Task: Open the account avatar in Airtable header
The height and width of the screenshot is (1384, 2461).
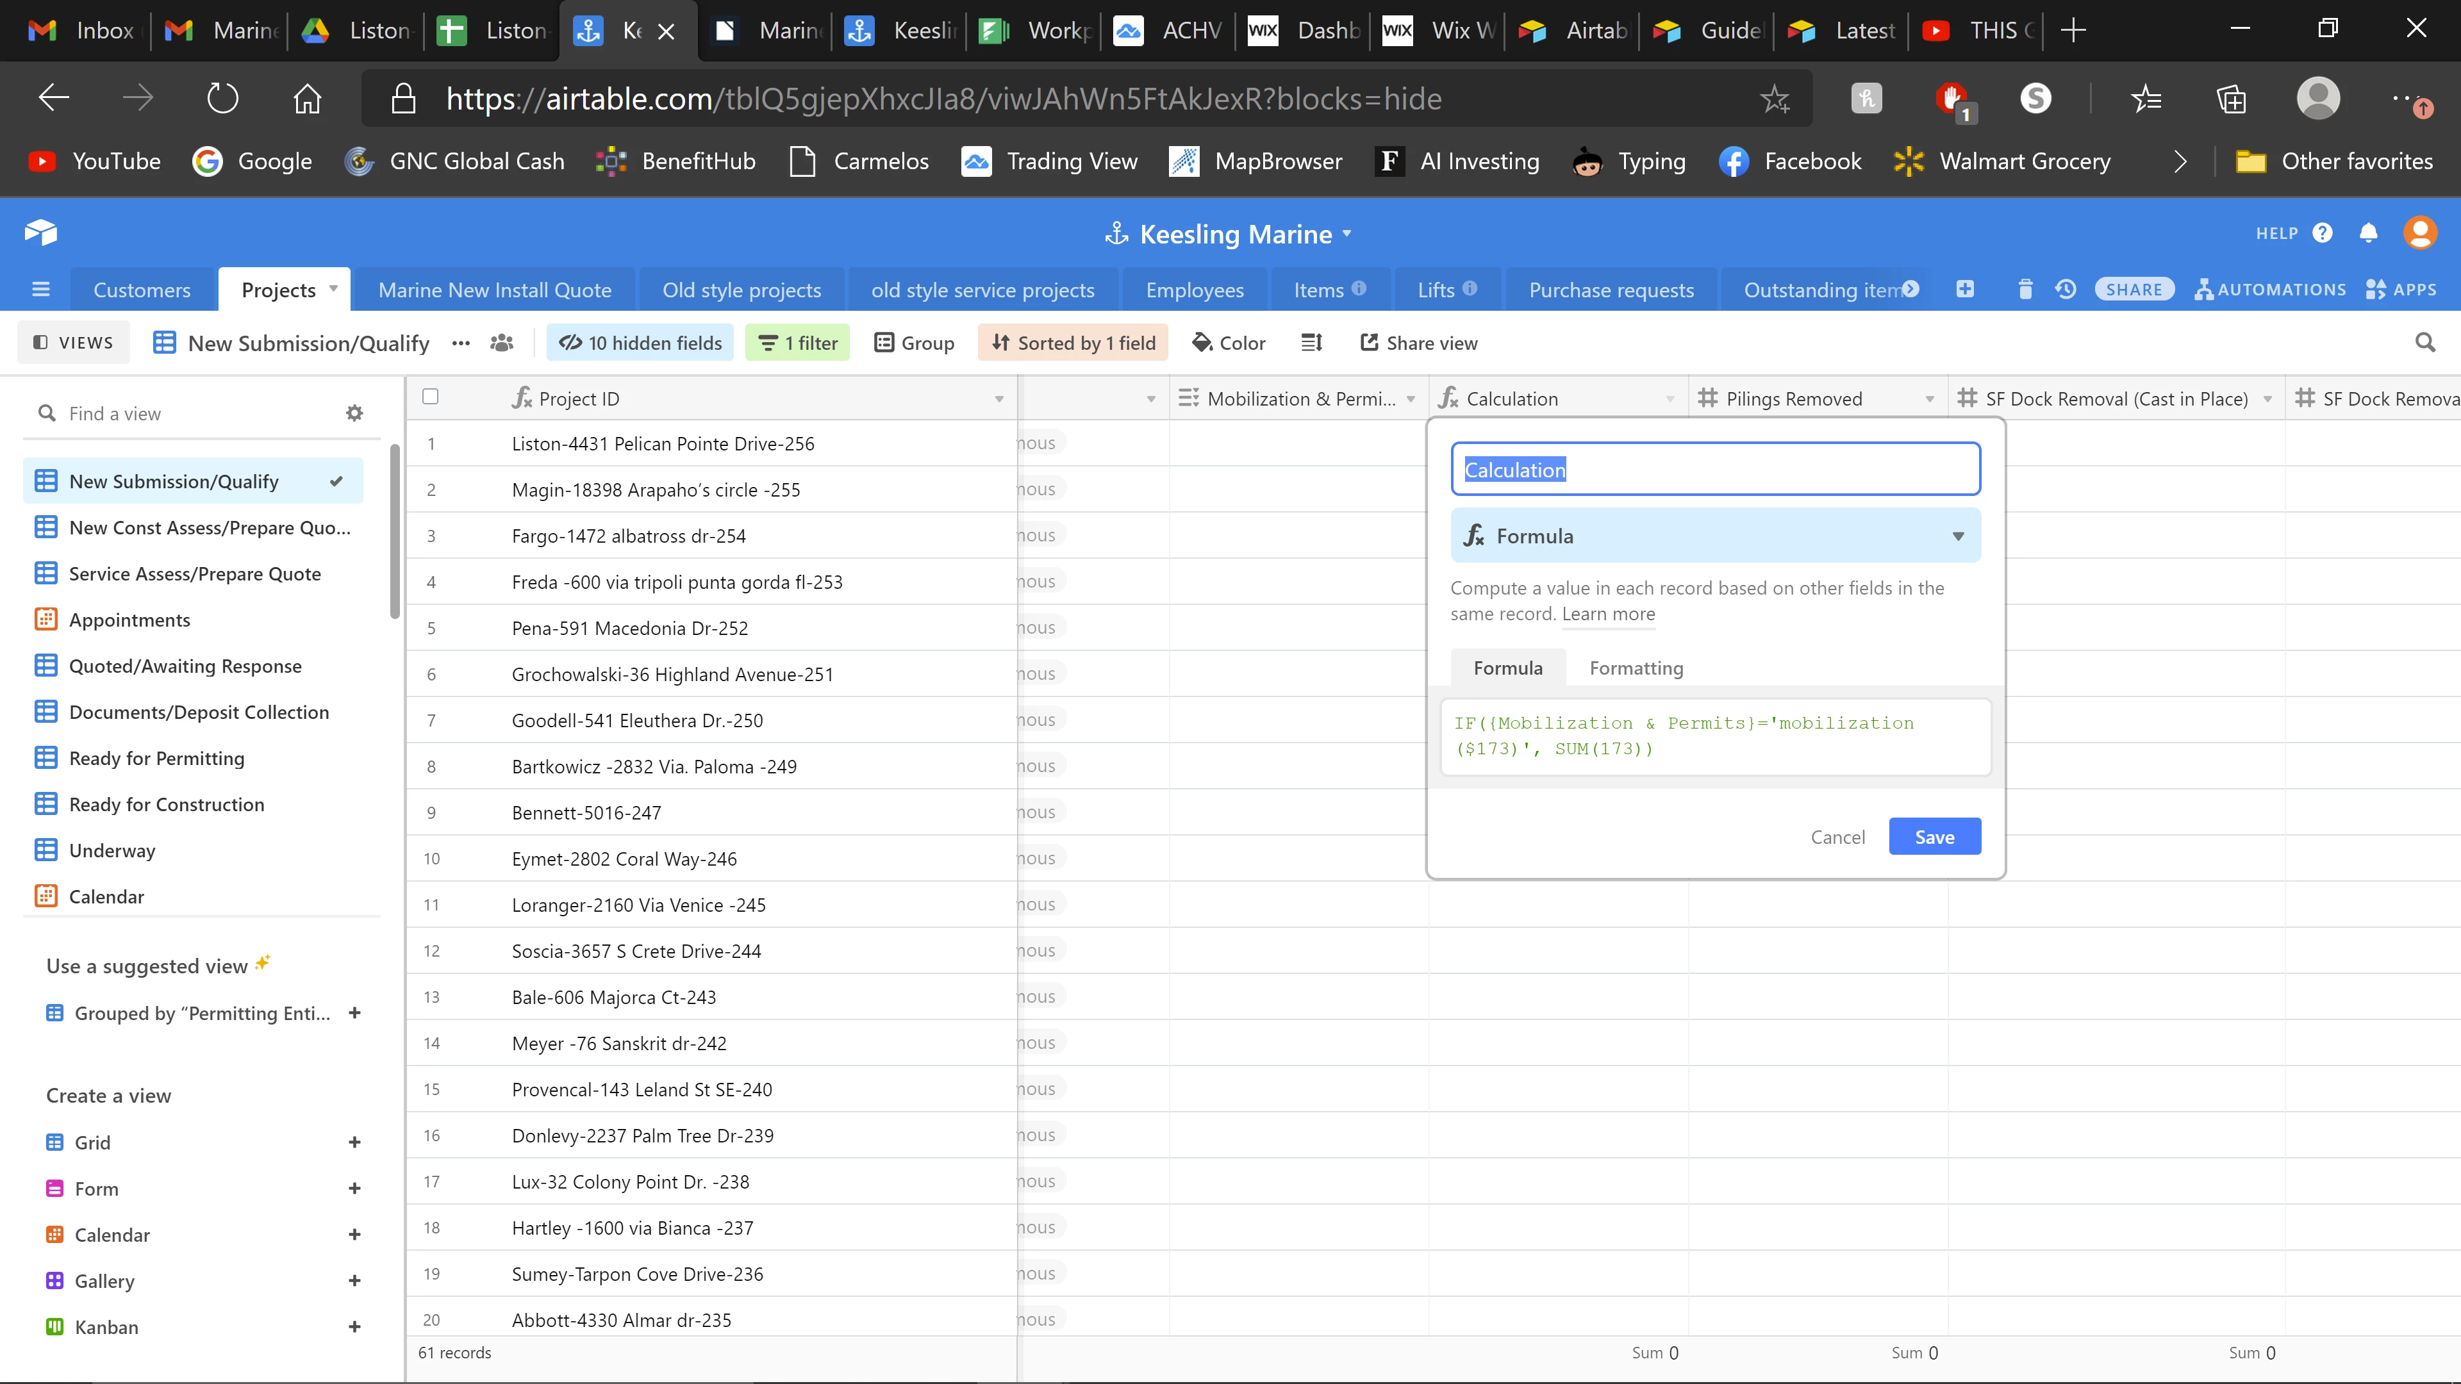Action: (2420, 233)
